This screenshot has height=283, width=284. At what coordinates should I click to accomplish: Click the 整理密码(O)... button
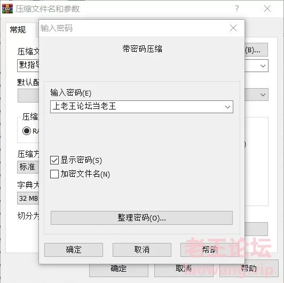(141, 218)
